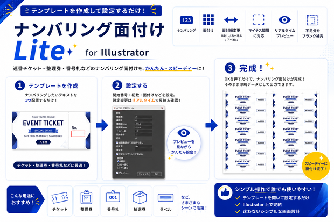Click the ナンバリング面付け main title

pyautogui.click(x=89, y=30)
